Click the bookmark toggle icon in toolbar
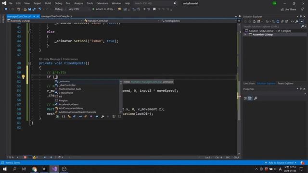308x173 pixels. coord(154,9)
